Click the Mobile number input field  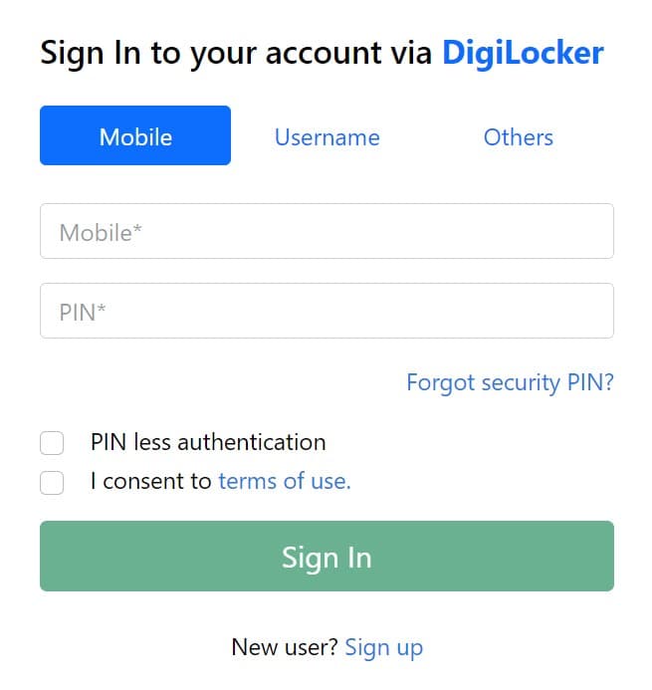[x=326, y=232]
